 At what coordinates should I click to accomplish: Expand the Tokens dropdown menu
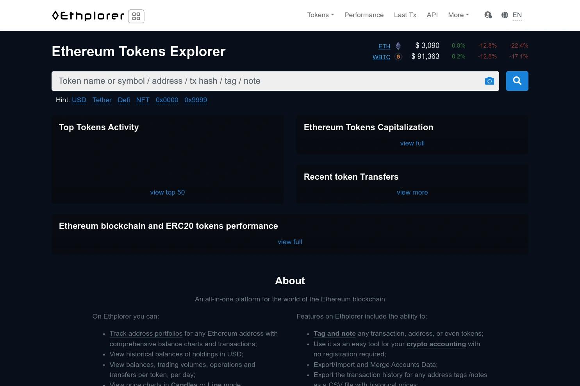click(x=321, y=15)
